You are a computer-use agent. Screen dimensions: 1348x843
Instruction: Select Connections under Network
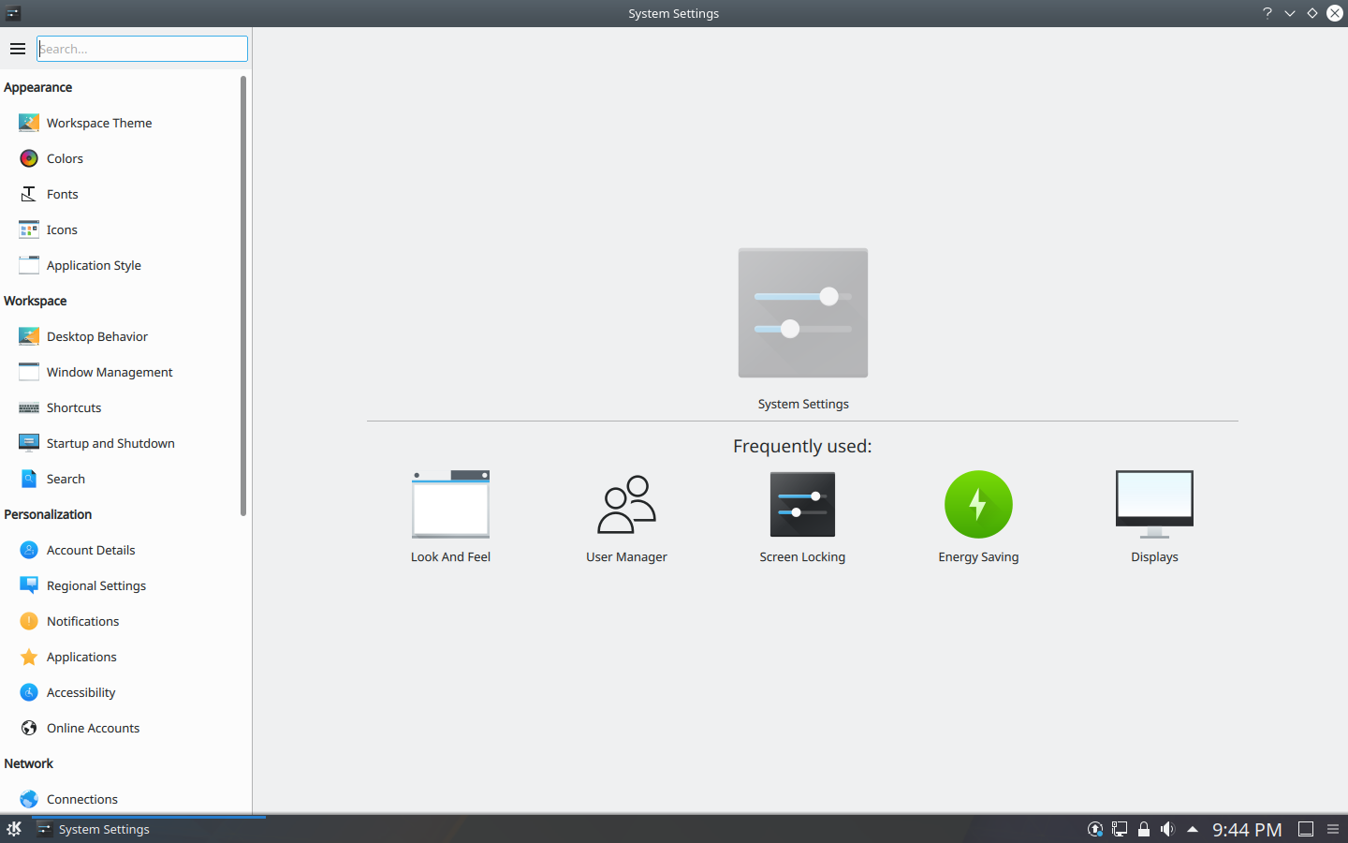point(82,799)
